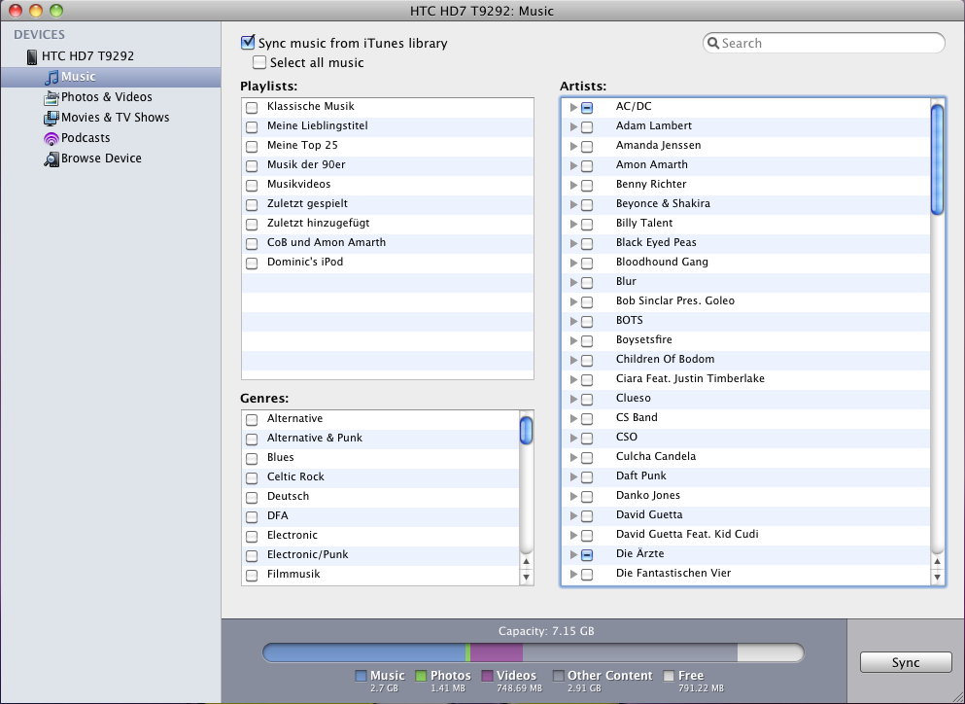Select the Culcha Candela artist name
Screen dimensions: 965x704
pyautogui.click(x=655, y=456)
